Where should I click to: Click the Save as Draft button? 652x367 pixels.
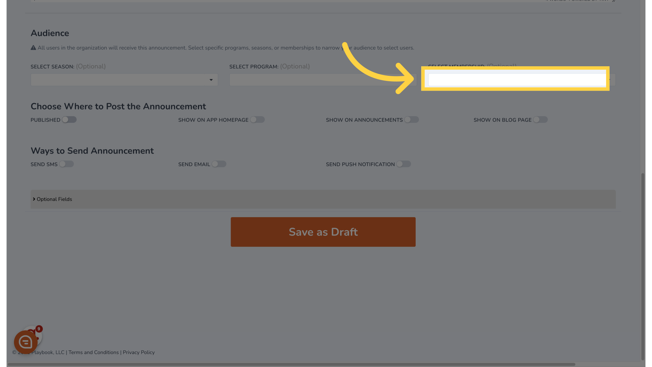323,232
